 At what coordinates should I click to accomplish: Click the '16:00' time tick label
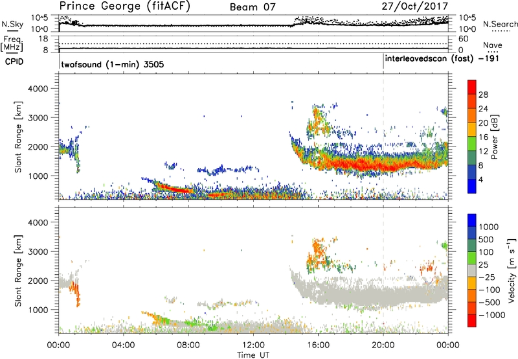pyautogui.click(x=318, y=345)
